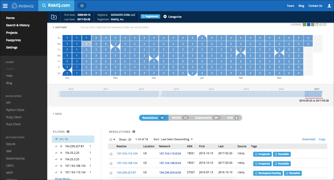Include filter checkmark for 104.25.3.25
The image size is (334, 180).
(x=56, y=159)
